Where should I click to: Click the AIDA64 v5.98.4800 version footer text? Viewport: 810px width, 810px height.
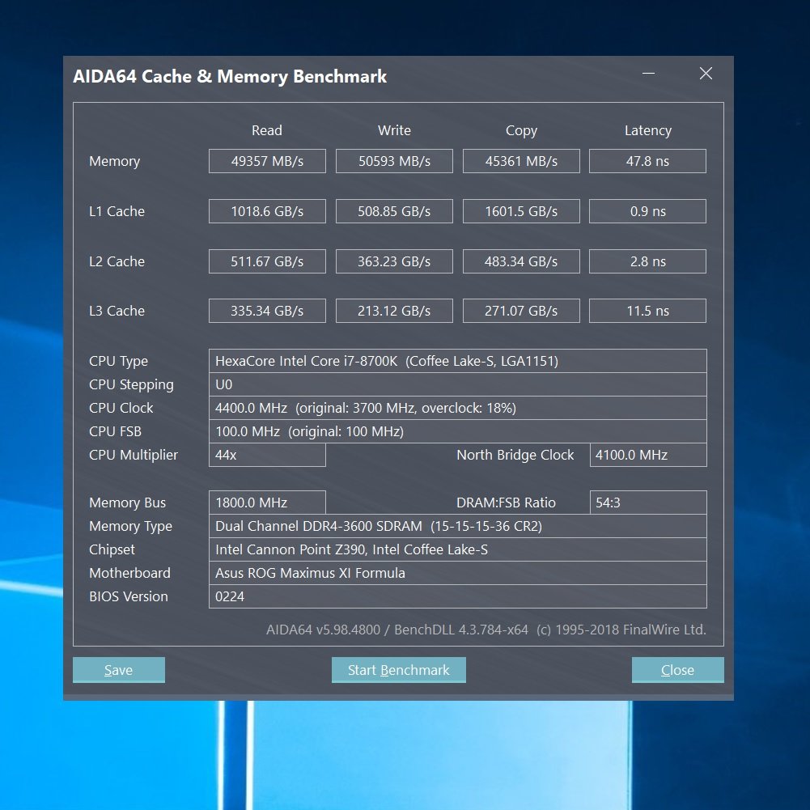pyautogui.click(x=486, y=630)
